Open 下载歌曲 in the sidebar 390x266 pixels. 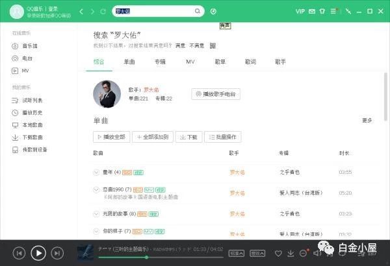27,138
